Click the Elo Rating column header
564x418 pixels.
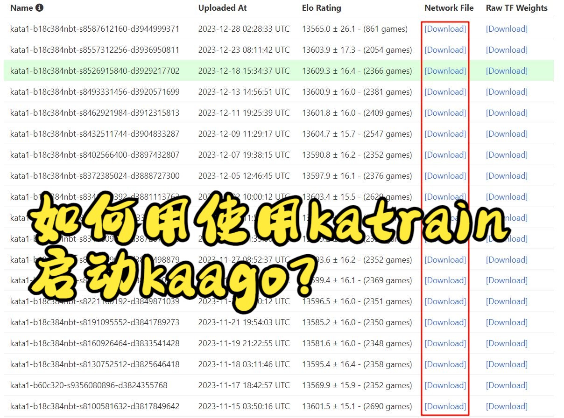pos(321,7)
